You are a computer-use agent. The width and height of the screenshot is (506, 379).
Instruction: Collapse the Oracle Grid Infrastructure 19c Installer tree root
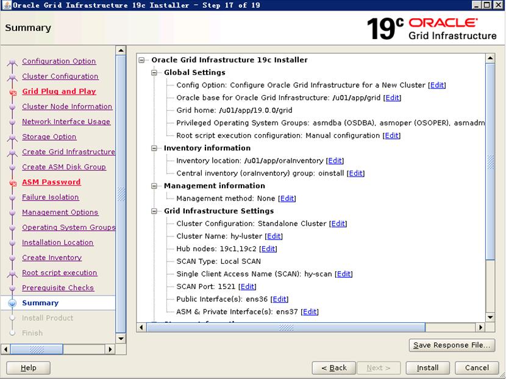141,60
